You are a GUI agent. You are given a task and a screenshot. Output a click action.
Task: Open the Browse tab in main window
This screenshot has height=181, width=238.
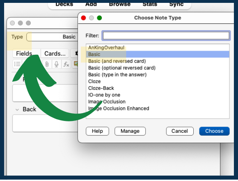coord(119,4)
